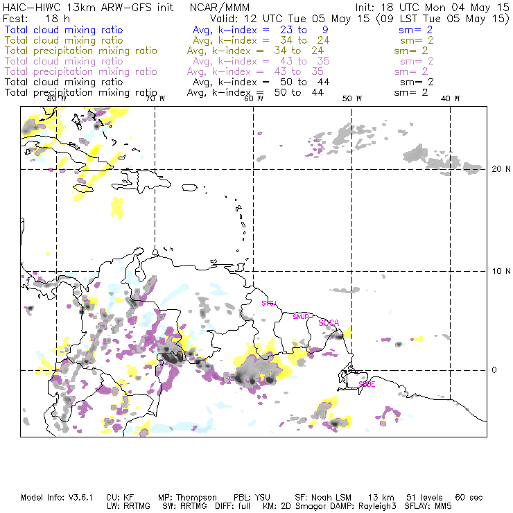Click the '60 sec' timestep text
The width and height of the screenshot is (513, 513).
tap(469, 498)
